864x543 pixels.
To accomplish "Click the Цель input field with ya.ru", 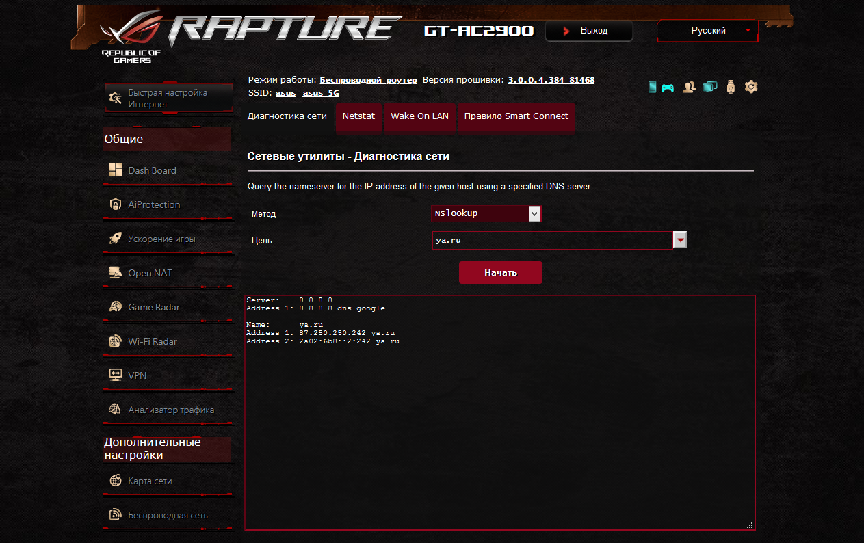I will (x=553, y=240).
